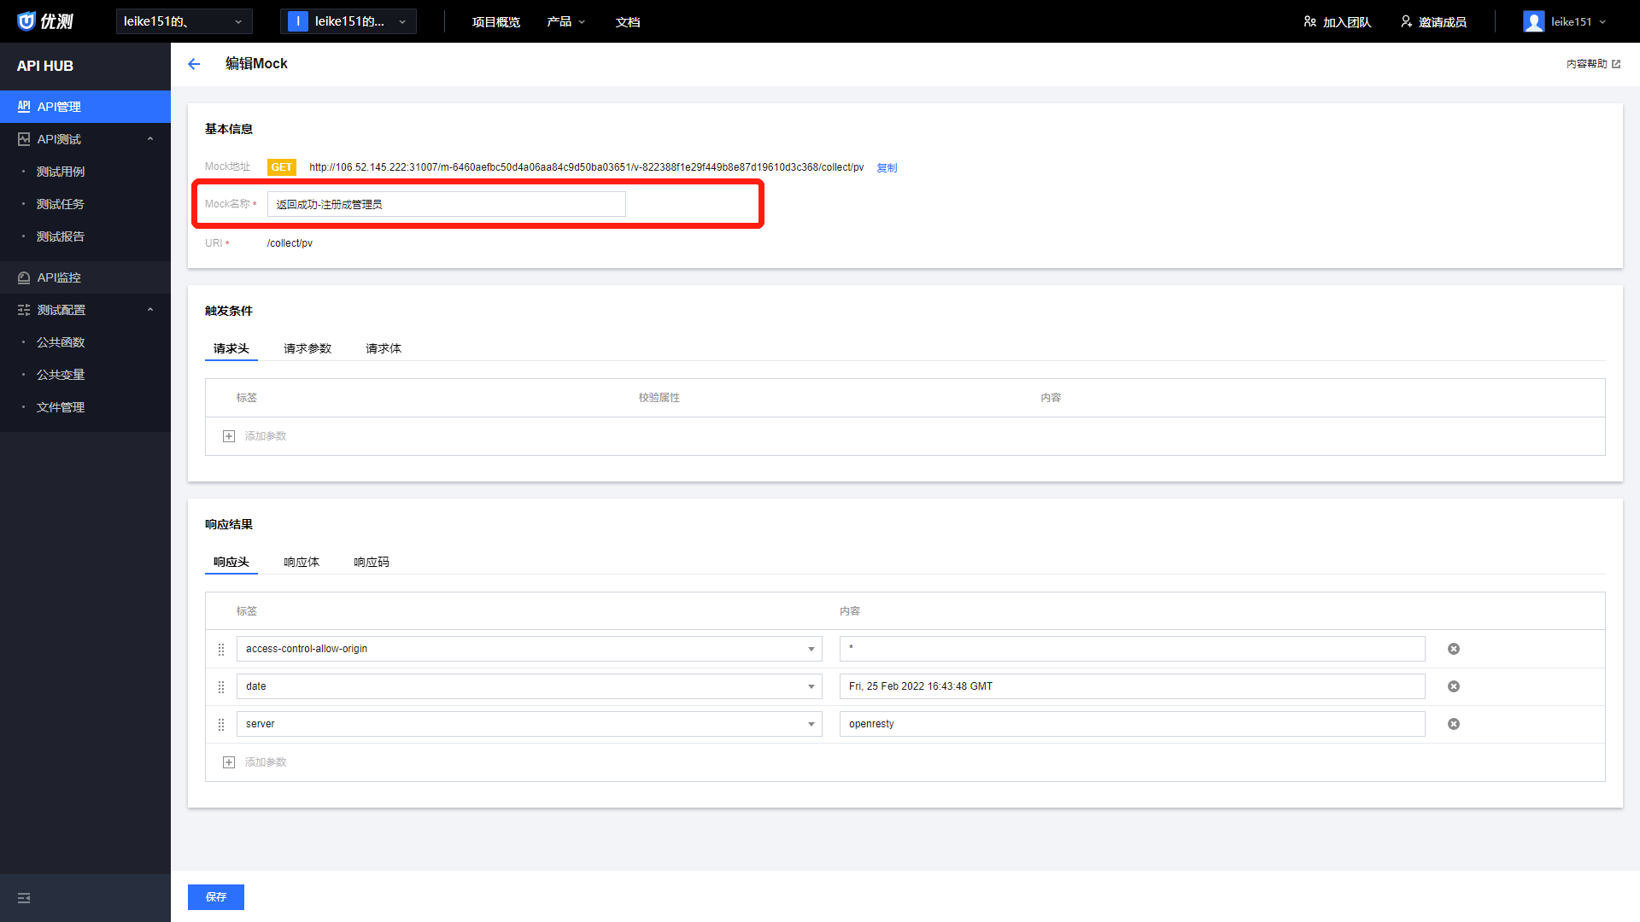Click the 优测 logo icon
This screenshot has width=1640, height=922.
click(x=26, y=21)
